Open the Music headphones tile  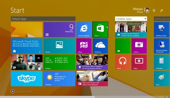click(x=123, y=62)
